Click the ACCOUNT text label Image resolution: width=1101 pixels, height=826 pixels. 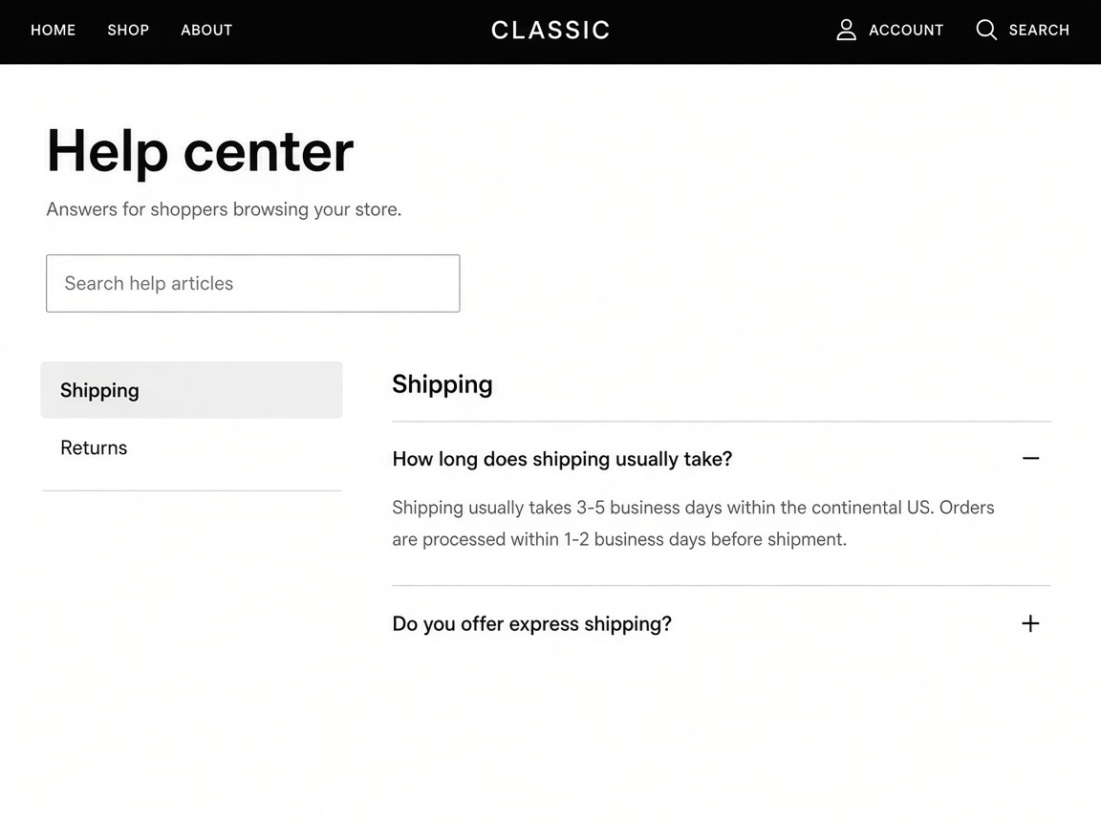click(906, 31)
